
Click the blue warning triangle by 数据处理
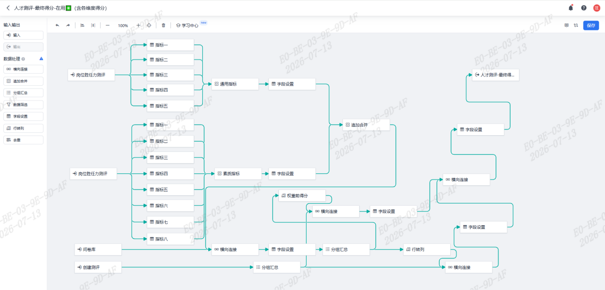point(41,59)
